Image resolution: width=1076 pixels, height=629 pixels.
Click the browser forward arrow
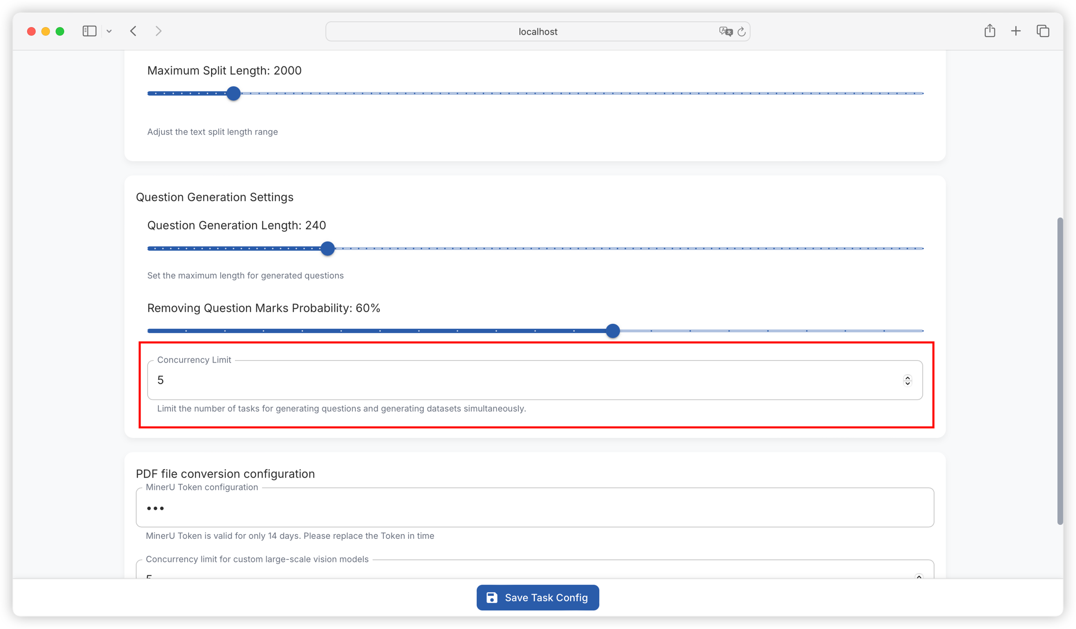pyautogui.click(x=158, y=31)
